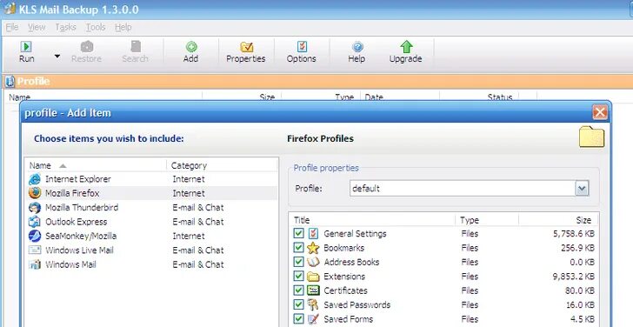Select the SeaMonkey/Mozilla icon in list
This screenshot has height=327, width=633.
(x=35, y=236)
